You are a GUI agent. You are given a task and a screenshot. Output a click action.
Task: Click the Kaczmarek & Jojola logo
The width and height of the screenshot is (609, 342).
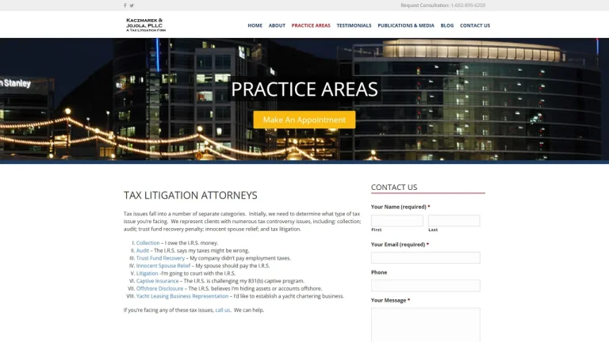(146, 25)
